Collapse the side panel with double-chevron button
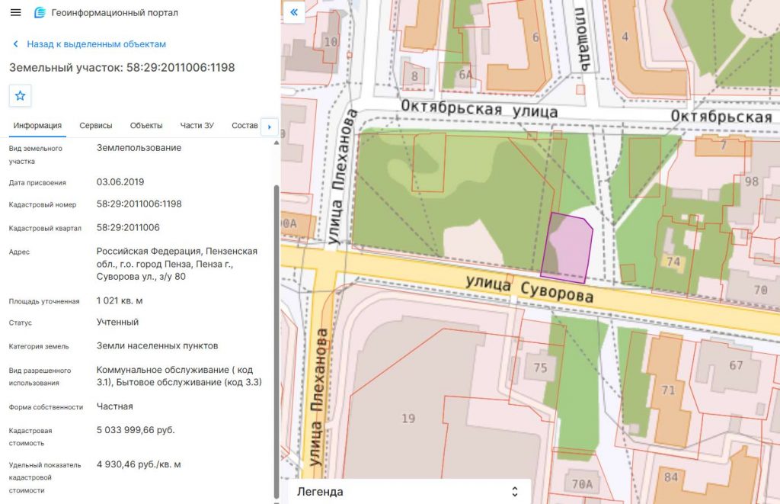Image resolution: width=780 pixels, height=504 pixels. pyautogui.click(x=294, y=12)
